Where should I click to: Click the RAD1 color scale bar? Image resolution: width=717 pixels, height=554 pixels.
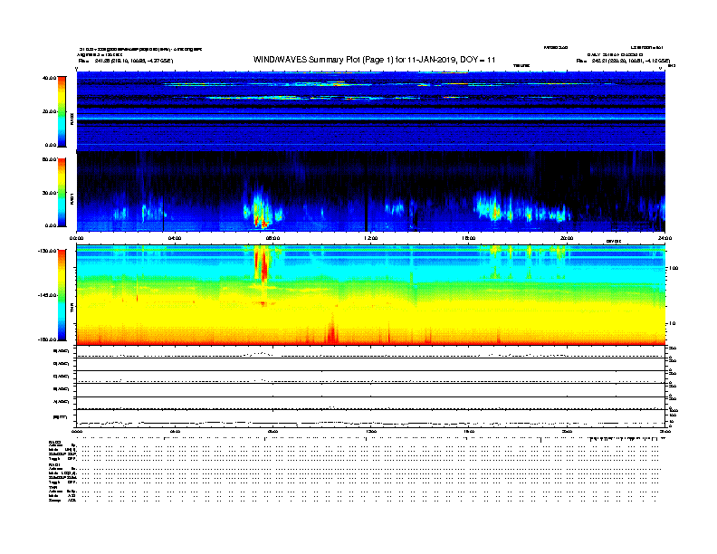pos(62,192)
